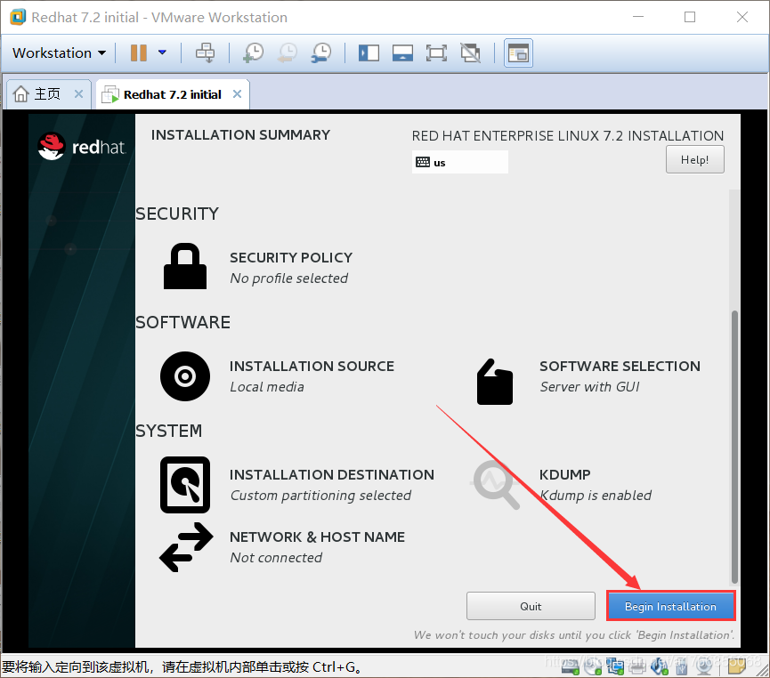The image size is (770, 678).
Task: Open Network & Host Name arrows icon
Action: click(x=186, y=547)
